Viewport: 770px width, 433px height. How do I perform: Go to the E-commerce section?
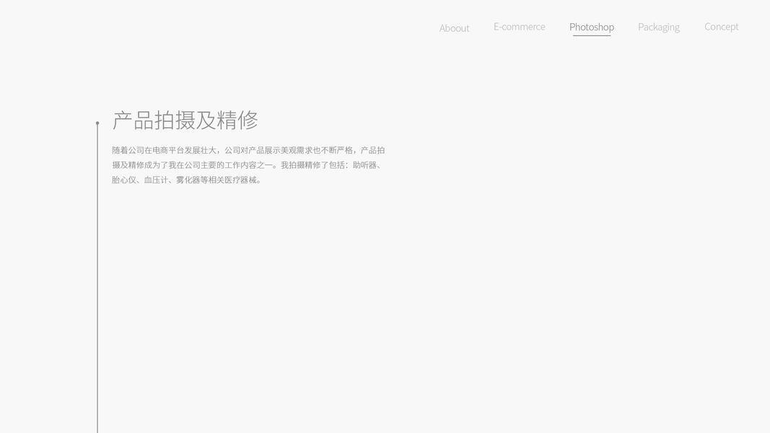pos(519,27)
